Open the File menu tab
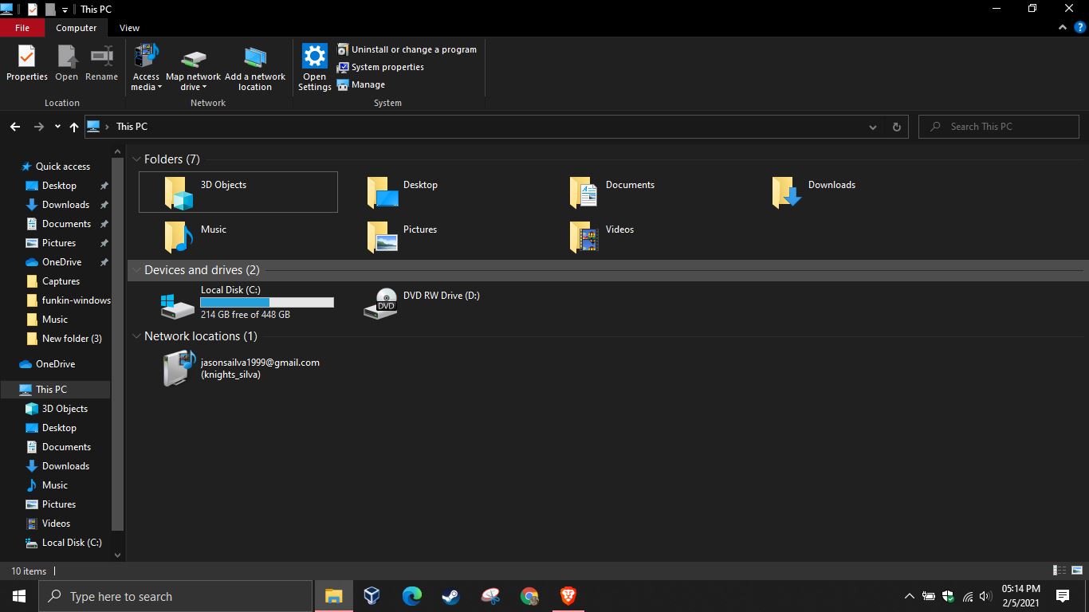 point(22,27)
